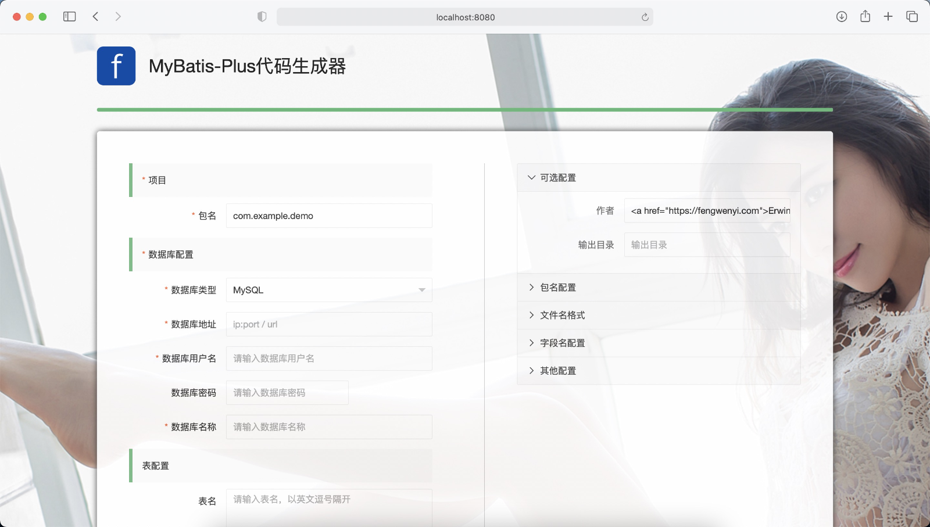
Task: Click the sidebar toggle icon
Action: (69, 16)
